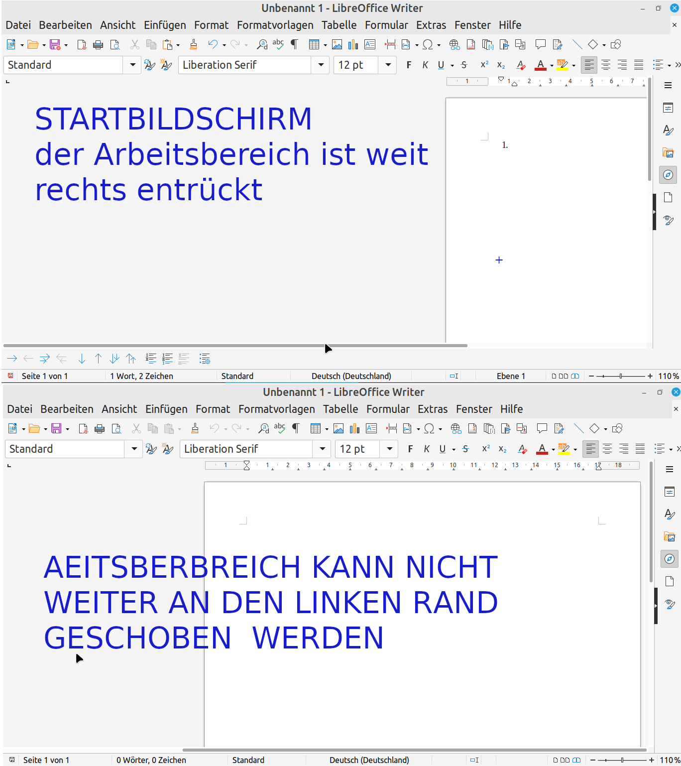Click Liberation Serif font field in bottom window
Viewport: 681px width, 766px height.
coord(246,449)
